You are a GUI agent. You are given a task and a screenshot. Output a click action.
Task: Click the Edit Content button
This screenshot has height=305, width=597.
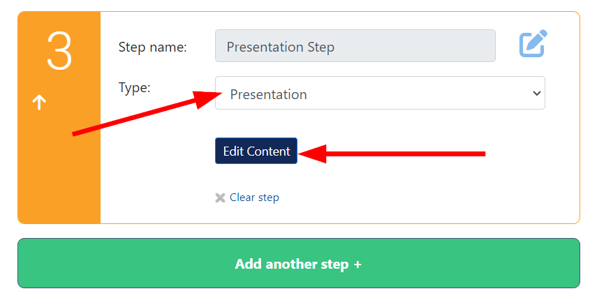(256, 151)
